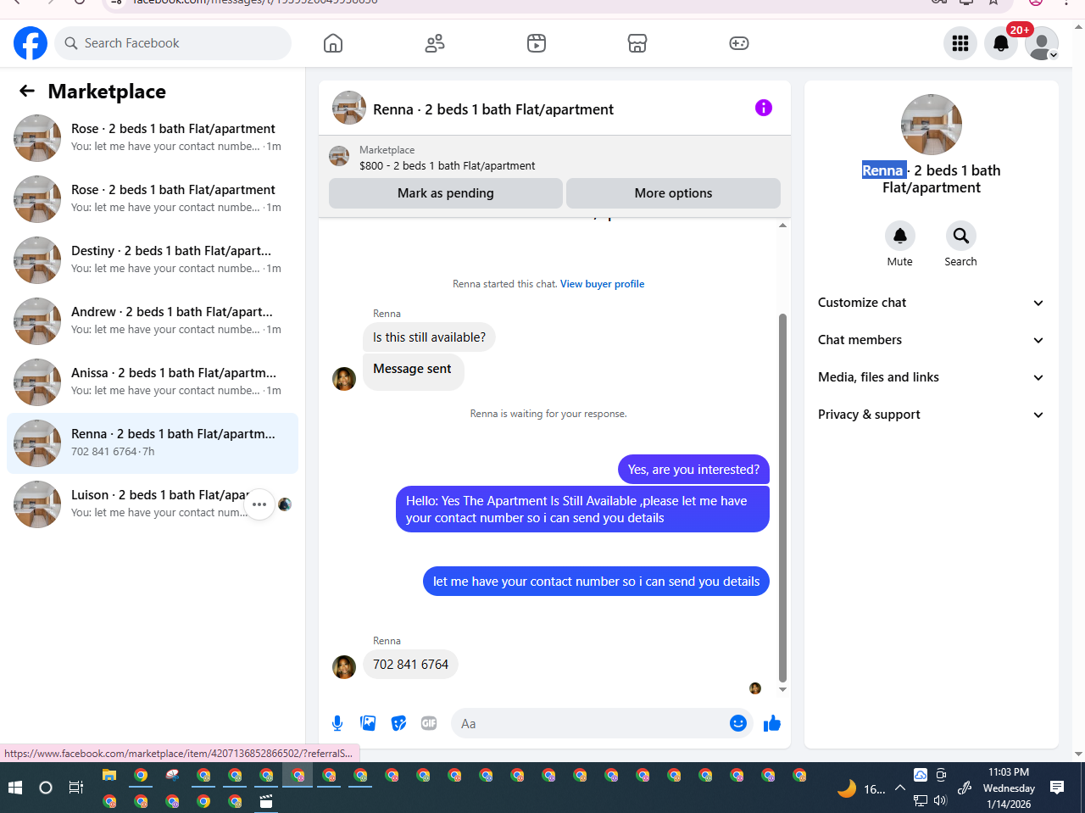Click the 'Message sent' bubble
Image resolution: width=1085 pixels, height=813 pixels.
click(413, 371)
